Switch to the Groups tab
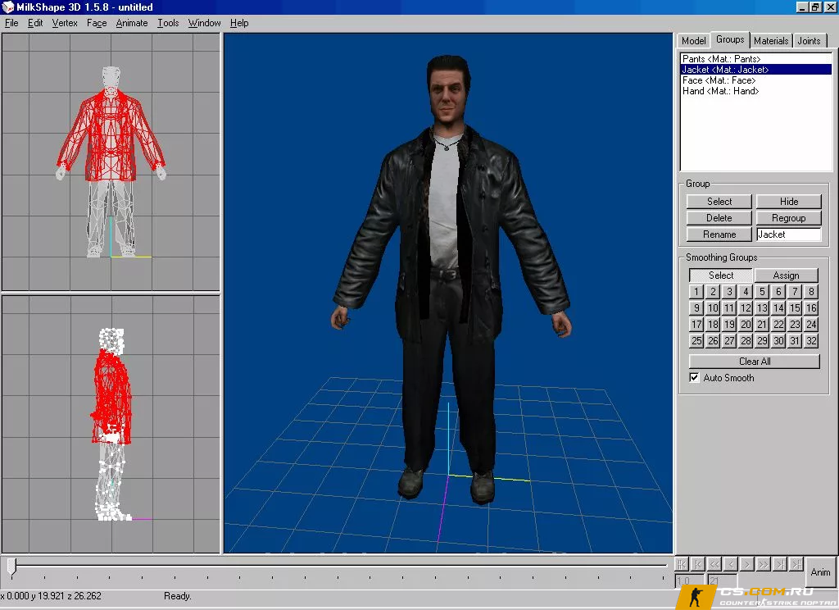 (x=730, y=39)
